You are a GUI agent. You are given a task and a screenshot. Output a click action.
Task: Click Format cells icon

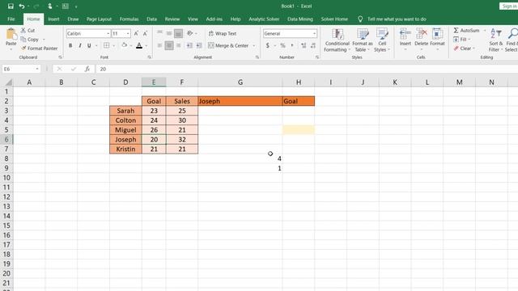(x=437, y=34)
